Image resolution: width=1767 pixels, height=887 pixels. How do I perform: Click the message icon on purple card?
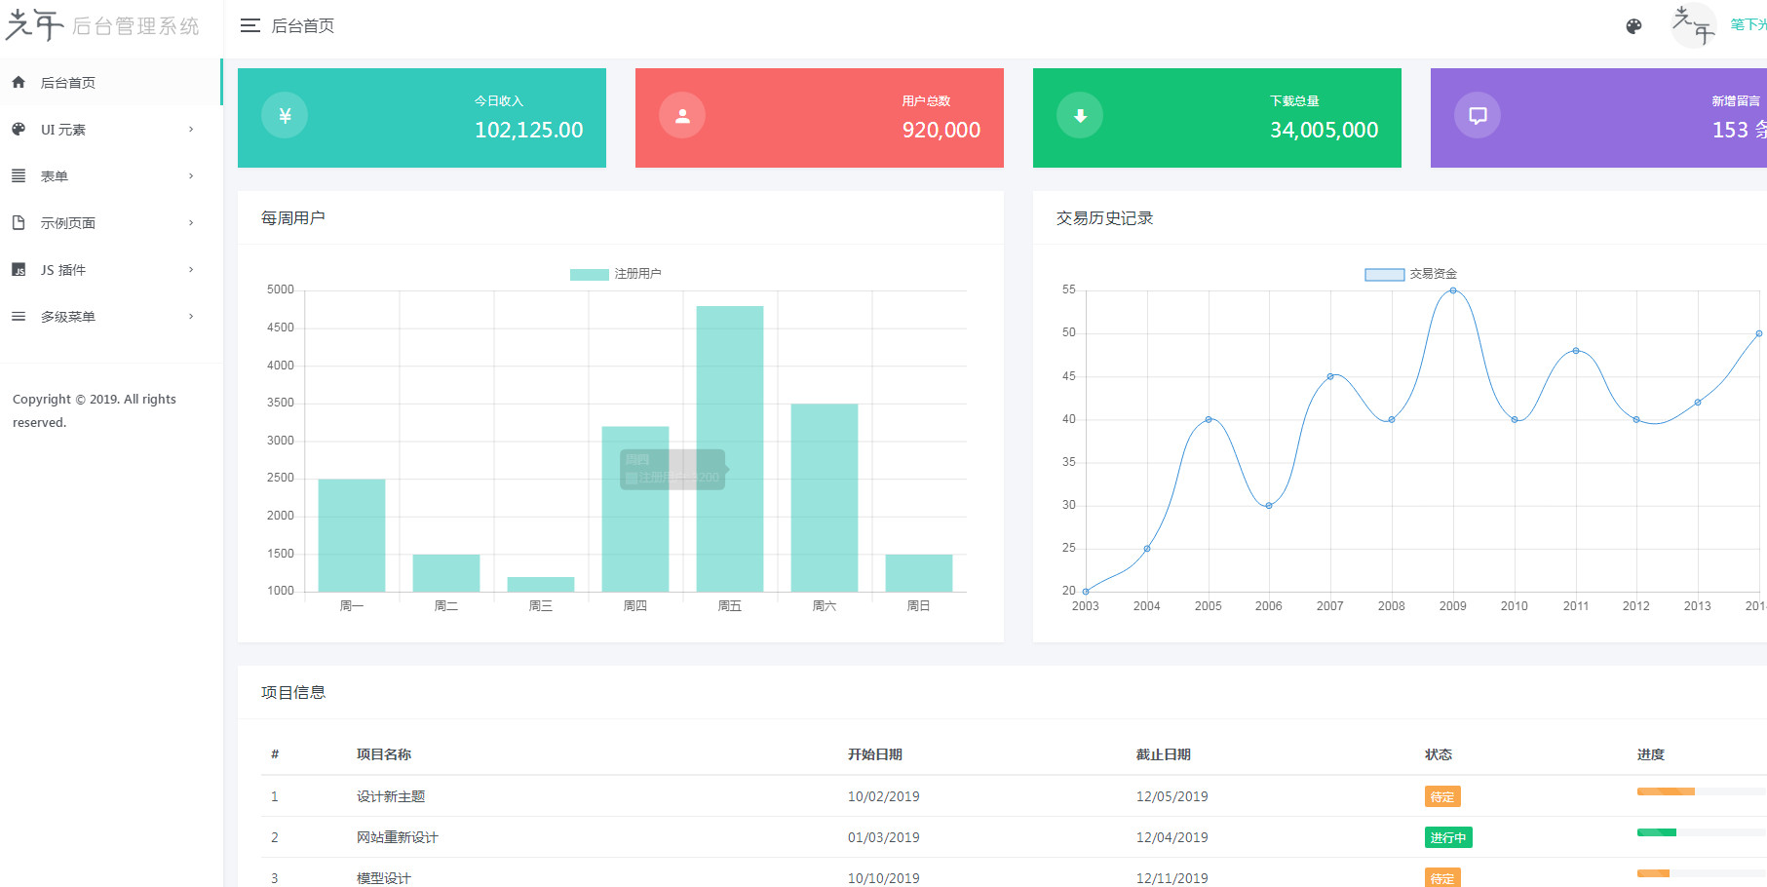tap(1478, 116)
